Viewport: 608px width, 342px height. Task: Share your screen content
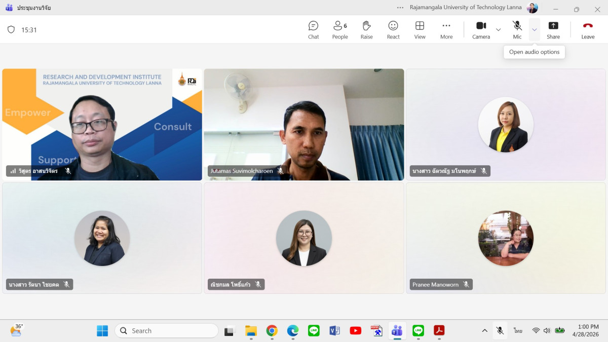(553, 29)
